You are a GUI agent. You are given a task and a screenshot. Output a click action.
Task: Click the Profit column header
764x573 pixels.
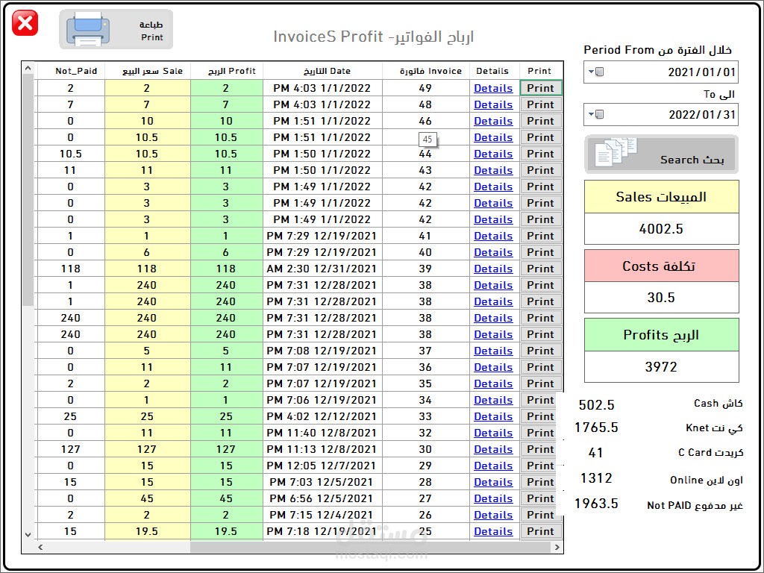point(227,71)
